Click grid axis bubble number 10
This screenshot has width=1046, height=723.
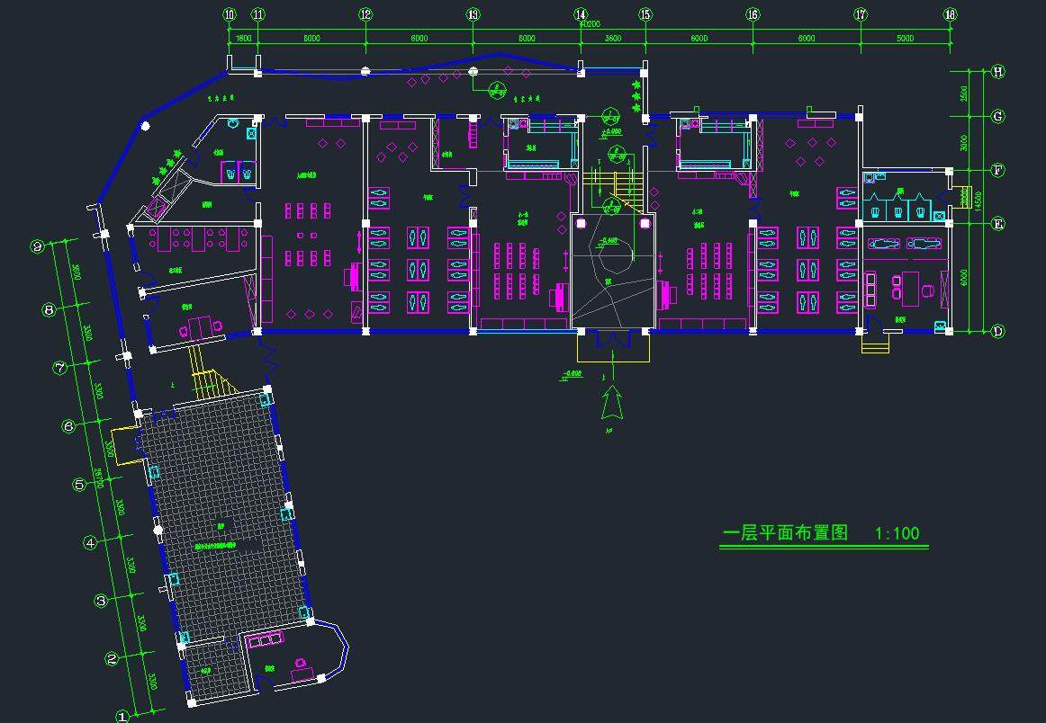230,14
